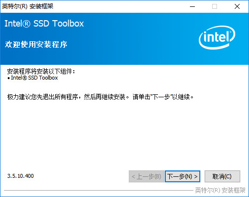Click the greyed-out 上一步(B) button
The image size is (249, 197).
[x=146, y=176]
